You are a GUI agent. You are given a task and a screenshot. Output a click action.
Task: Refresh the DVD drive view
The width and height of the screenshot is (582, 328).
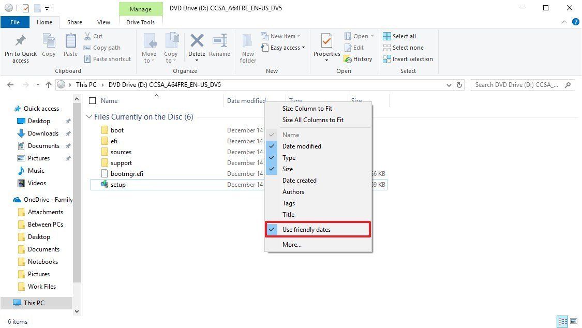point(460,84)
